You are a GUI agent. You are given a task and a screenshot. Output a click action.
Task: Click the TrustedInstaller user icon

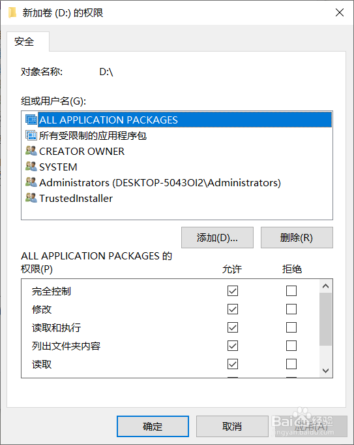[x=31, y=197]
